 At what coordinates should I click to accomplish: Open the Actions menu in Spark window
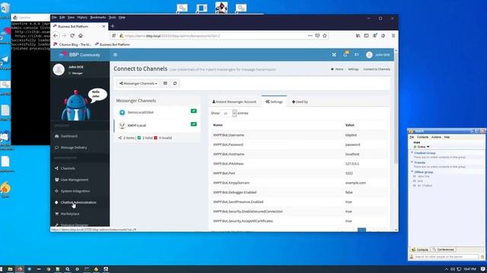pos(436,136)
